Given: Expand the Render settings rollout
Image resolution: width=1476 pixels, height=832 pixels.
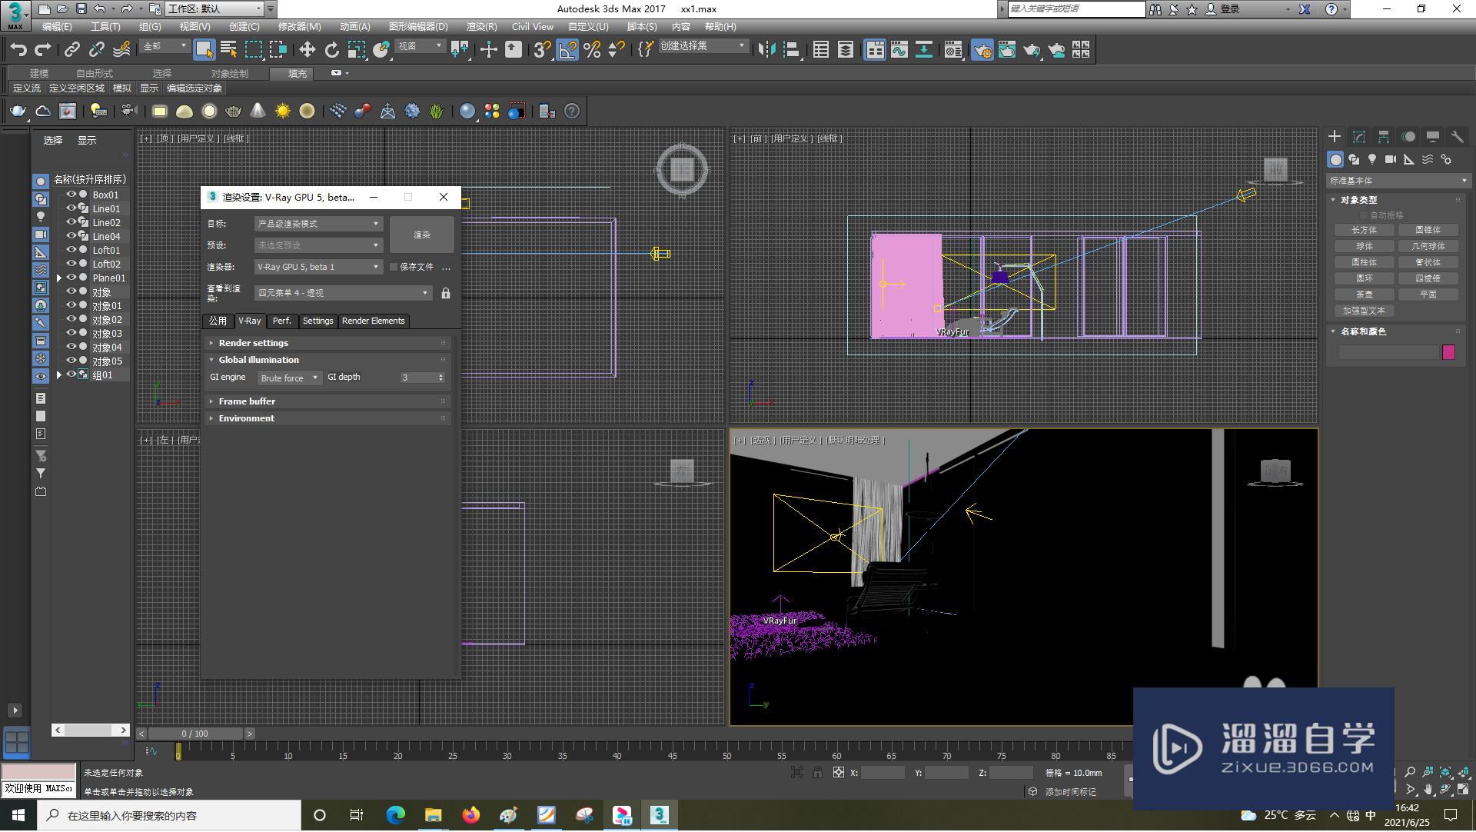Looking at the screenshot, I should pos(254,343).
